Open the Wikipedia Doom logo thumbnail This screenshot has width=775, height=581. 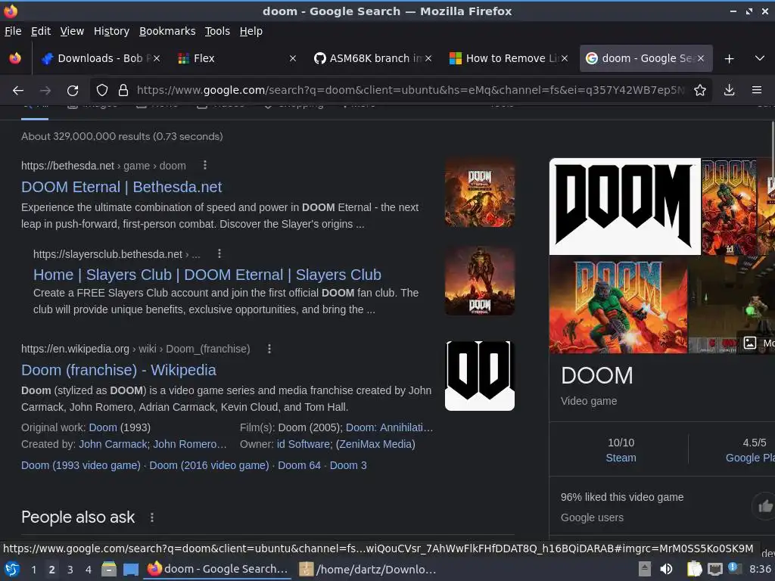point(479,375)
